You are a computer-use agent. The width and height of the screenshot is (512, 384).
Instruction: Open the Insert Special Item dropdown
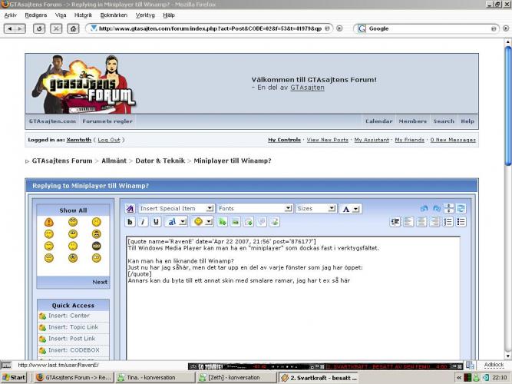(177, 208)
